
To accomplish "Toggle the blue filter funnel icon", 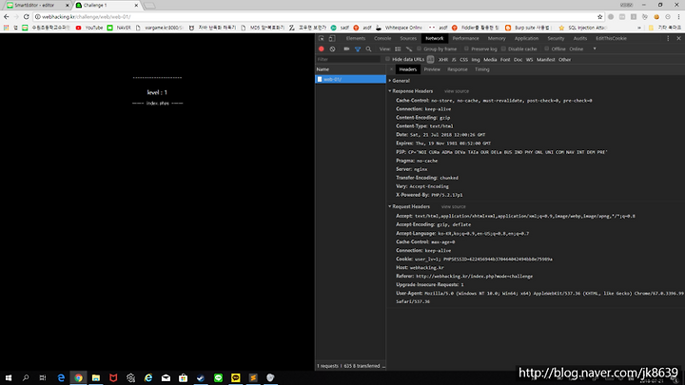I will click(358, 48).
